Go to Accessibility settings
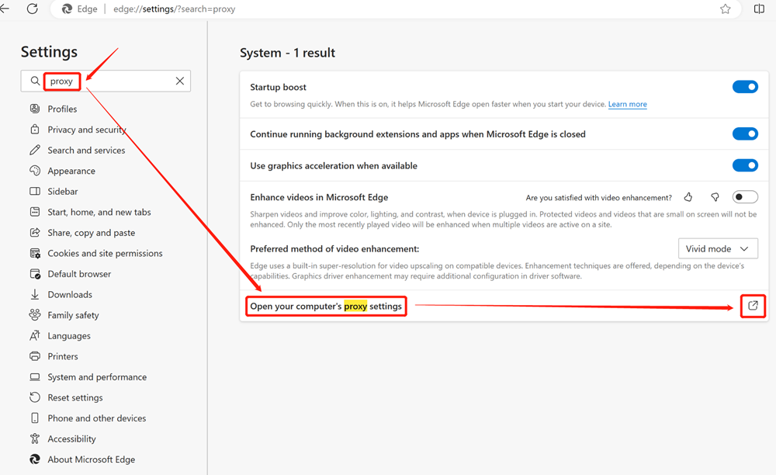Image resolution: width=776 pixels, height=475 pixels. [71, 439]
